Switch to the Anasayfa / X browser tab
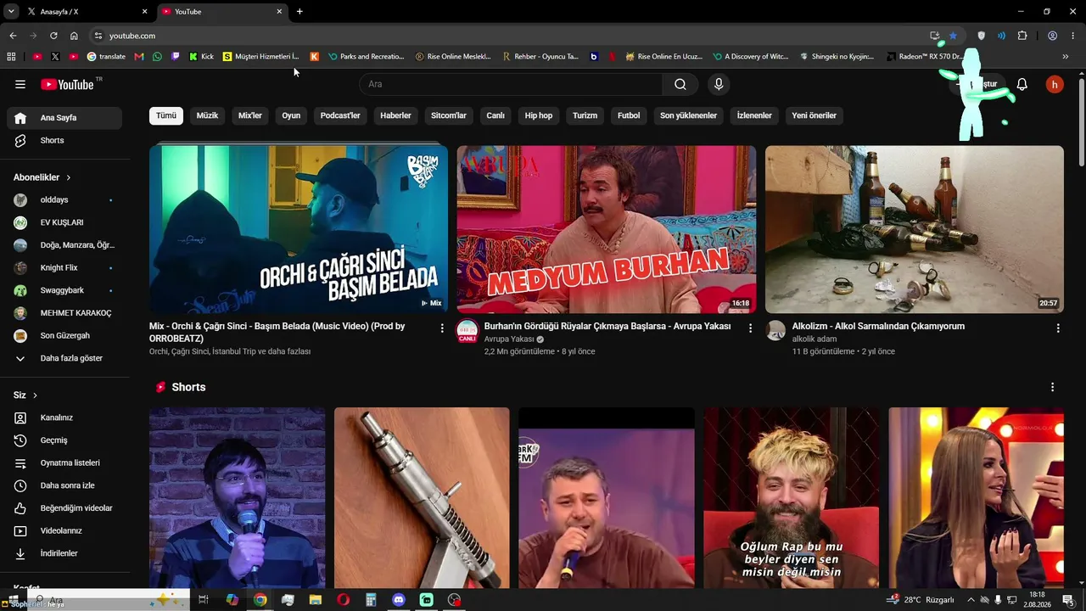Screen dimensions: 1086x611 87,12
